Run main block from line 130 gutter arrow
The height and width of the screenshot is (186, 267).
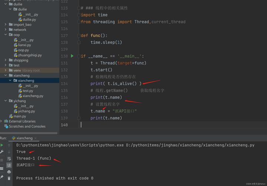point(72,56)
